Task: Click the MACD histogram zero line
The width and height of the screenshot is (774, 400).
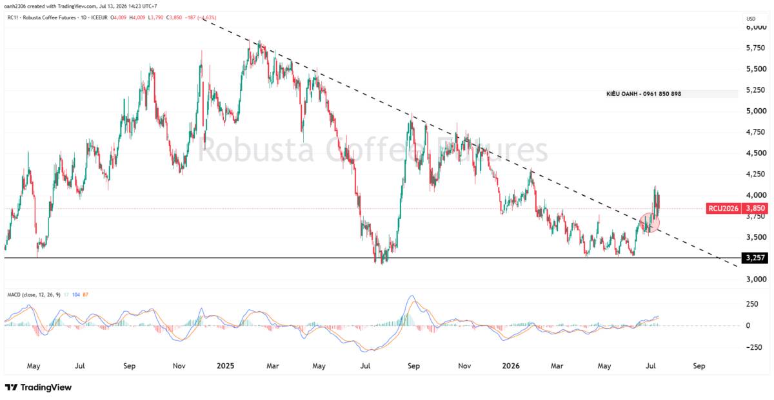Action: pos(371,325)
